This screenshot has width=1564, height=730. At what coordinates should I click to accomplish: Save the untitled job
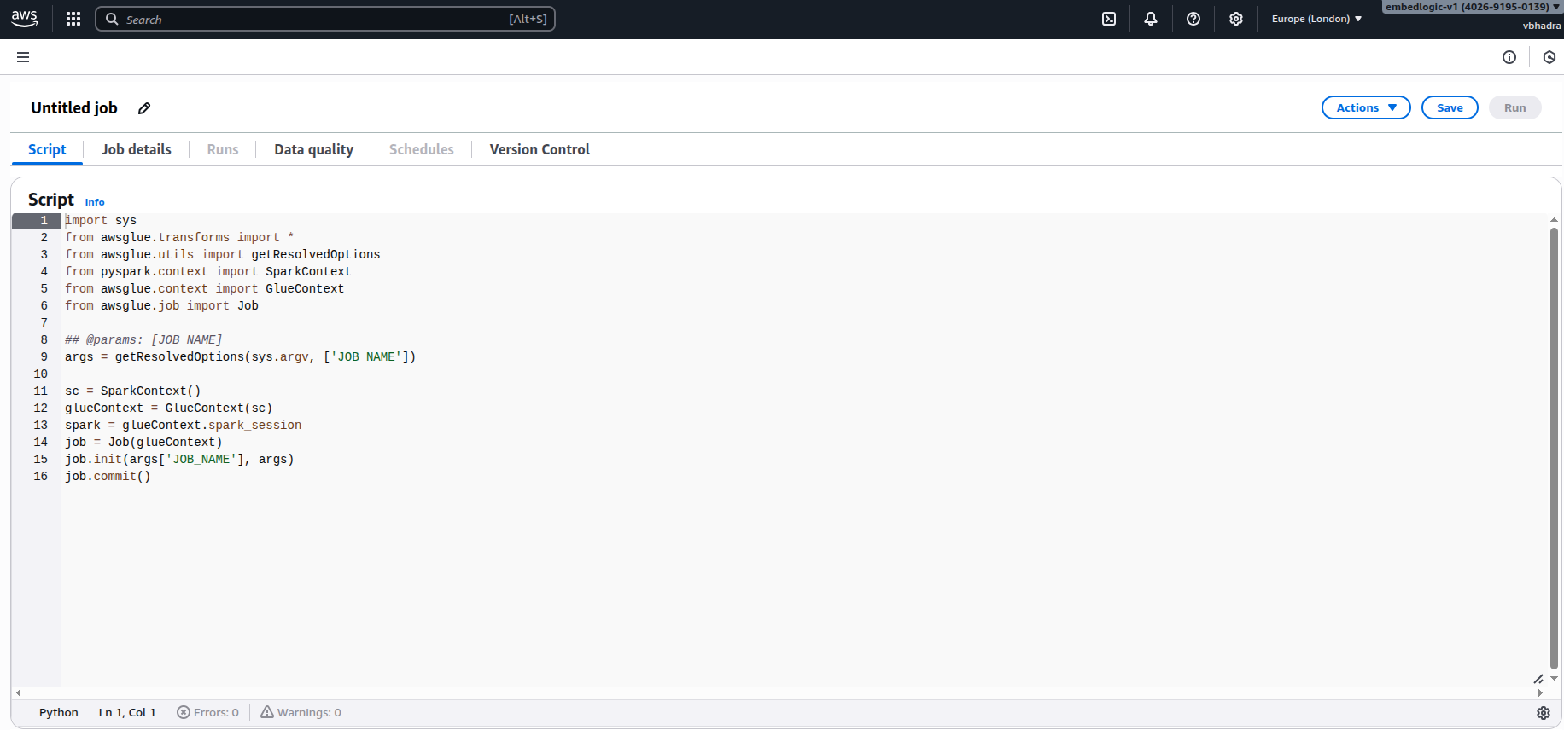pos(1450,107)
